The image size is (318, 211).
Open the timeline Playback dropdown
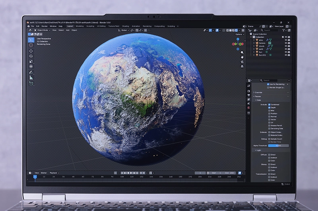click(x=54, y=173)
